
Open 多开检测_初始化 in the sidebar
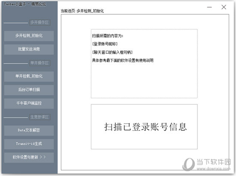[x=29, y=36]
